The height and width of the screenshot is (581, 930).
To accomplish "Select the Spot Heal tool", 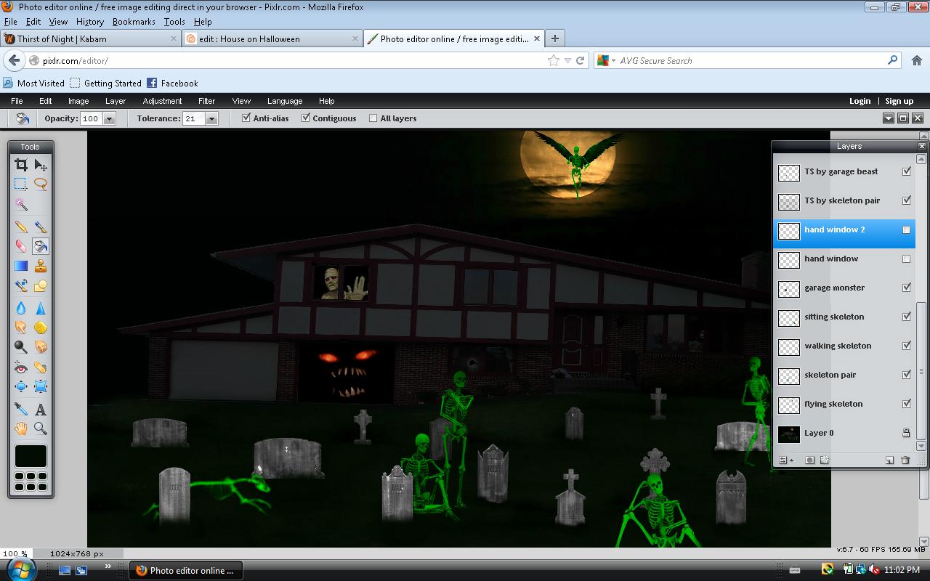I will pyautogui.click(x=41, y=367).
